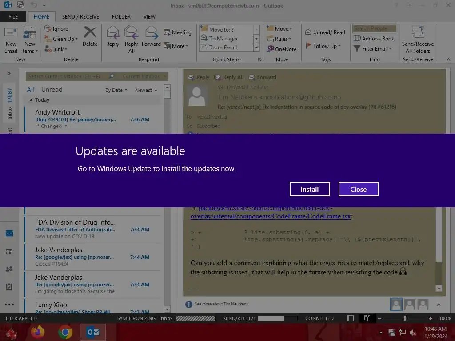Open Lunny Xiao's email
The width and height of the screenshot is (455, 341).
[x=93, y=307]
